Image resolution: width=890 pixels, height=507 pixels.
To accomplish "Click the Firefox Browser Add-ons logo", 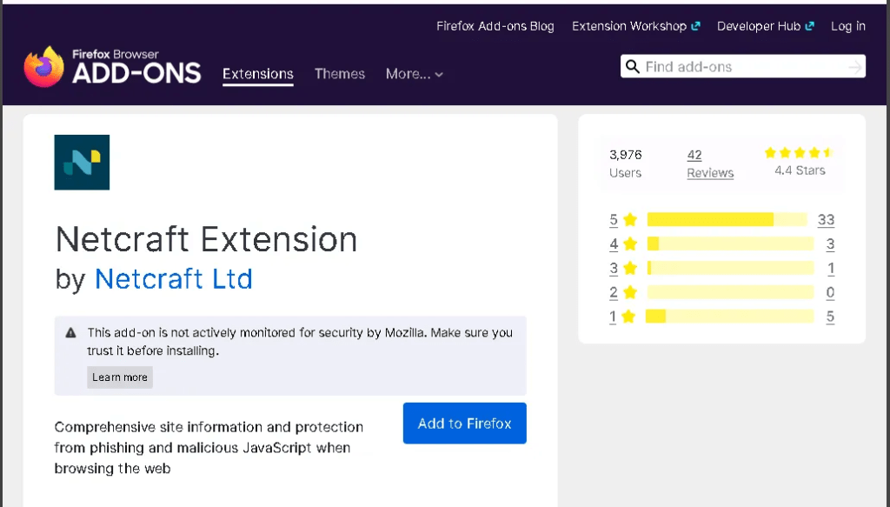I will pyautogui.click(x=112, y=68).
